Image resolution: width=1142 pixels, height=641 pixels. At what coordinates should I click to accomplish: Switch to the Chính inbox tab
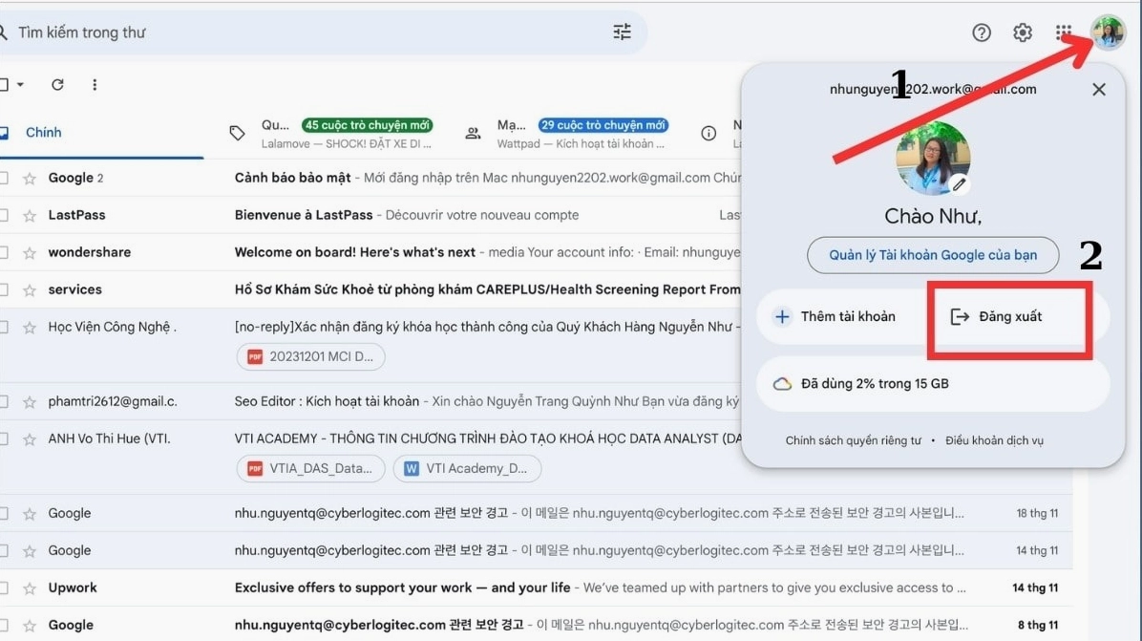44,133
